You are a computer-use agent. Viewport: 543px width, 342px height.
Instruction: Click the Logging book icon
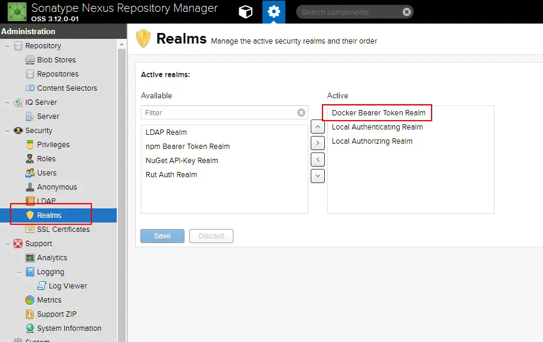pos(30,272)
